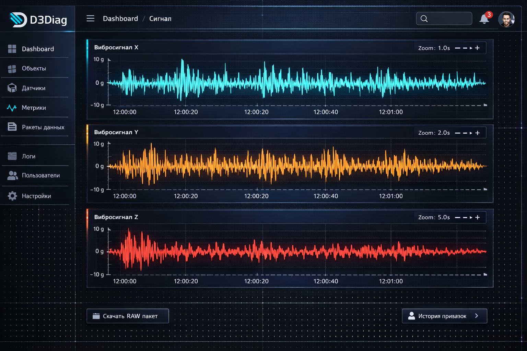
Task: Click the 10 g axis label on Вибросигнал X
Action: pyautogui.click(x=98, y=59)
